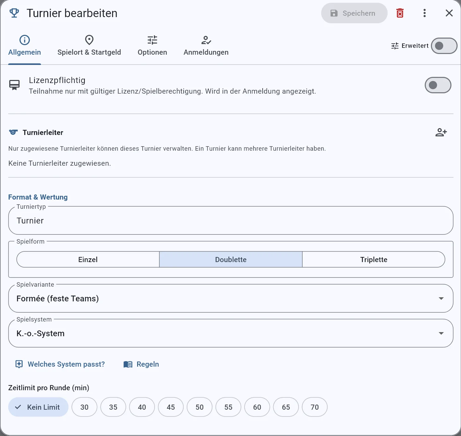Click the license card icon beside Lizenzpflichtig
This screenshot has height=436, width=461.
click(14, 85)
